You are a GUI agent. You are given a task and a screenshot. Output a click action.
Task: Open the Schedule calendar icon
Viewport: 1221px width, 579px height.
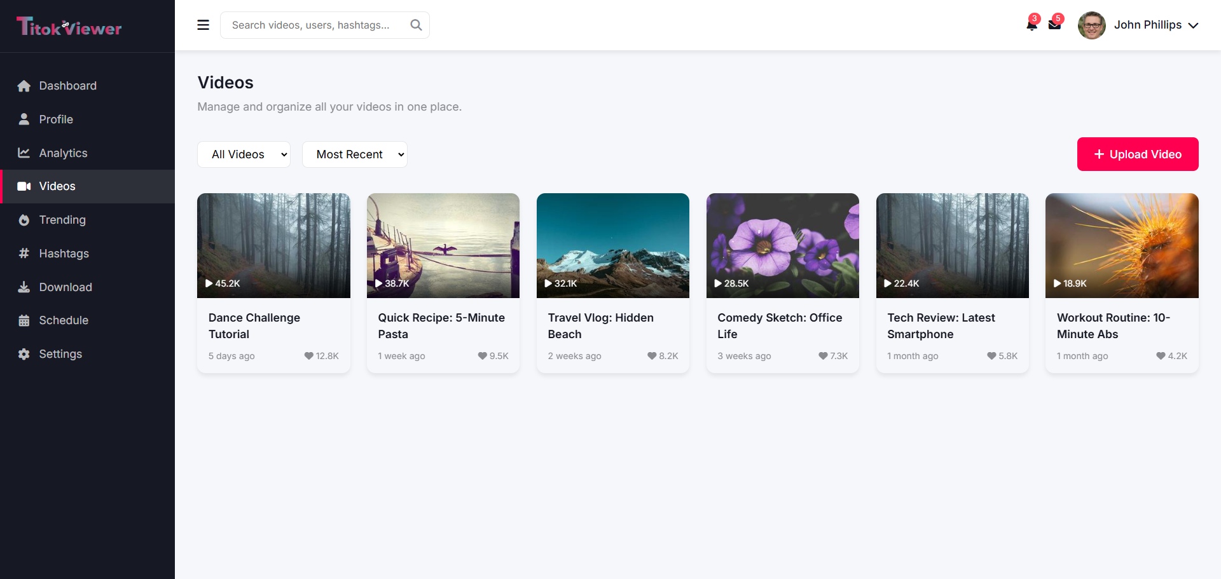[x=24, y=320]
